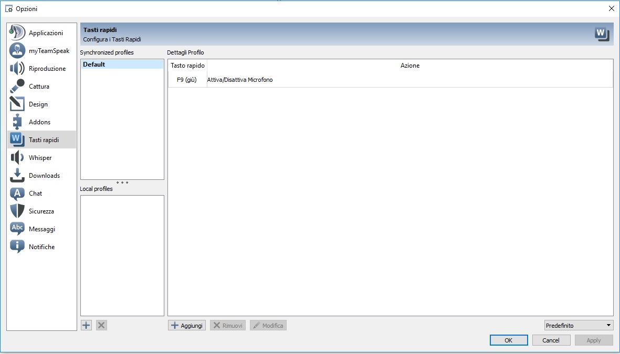This screenshot has width=620, height=354.
Task: Select the Default synchronized profile
Action: (x=122, y=65)
